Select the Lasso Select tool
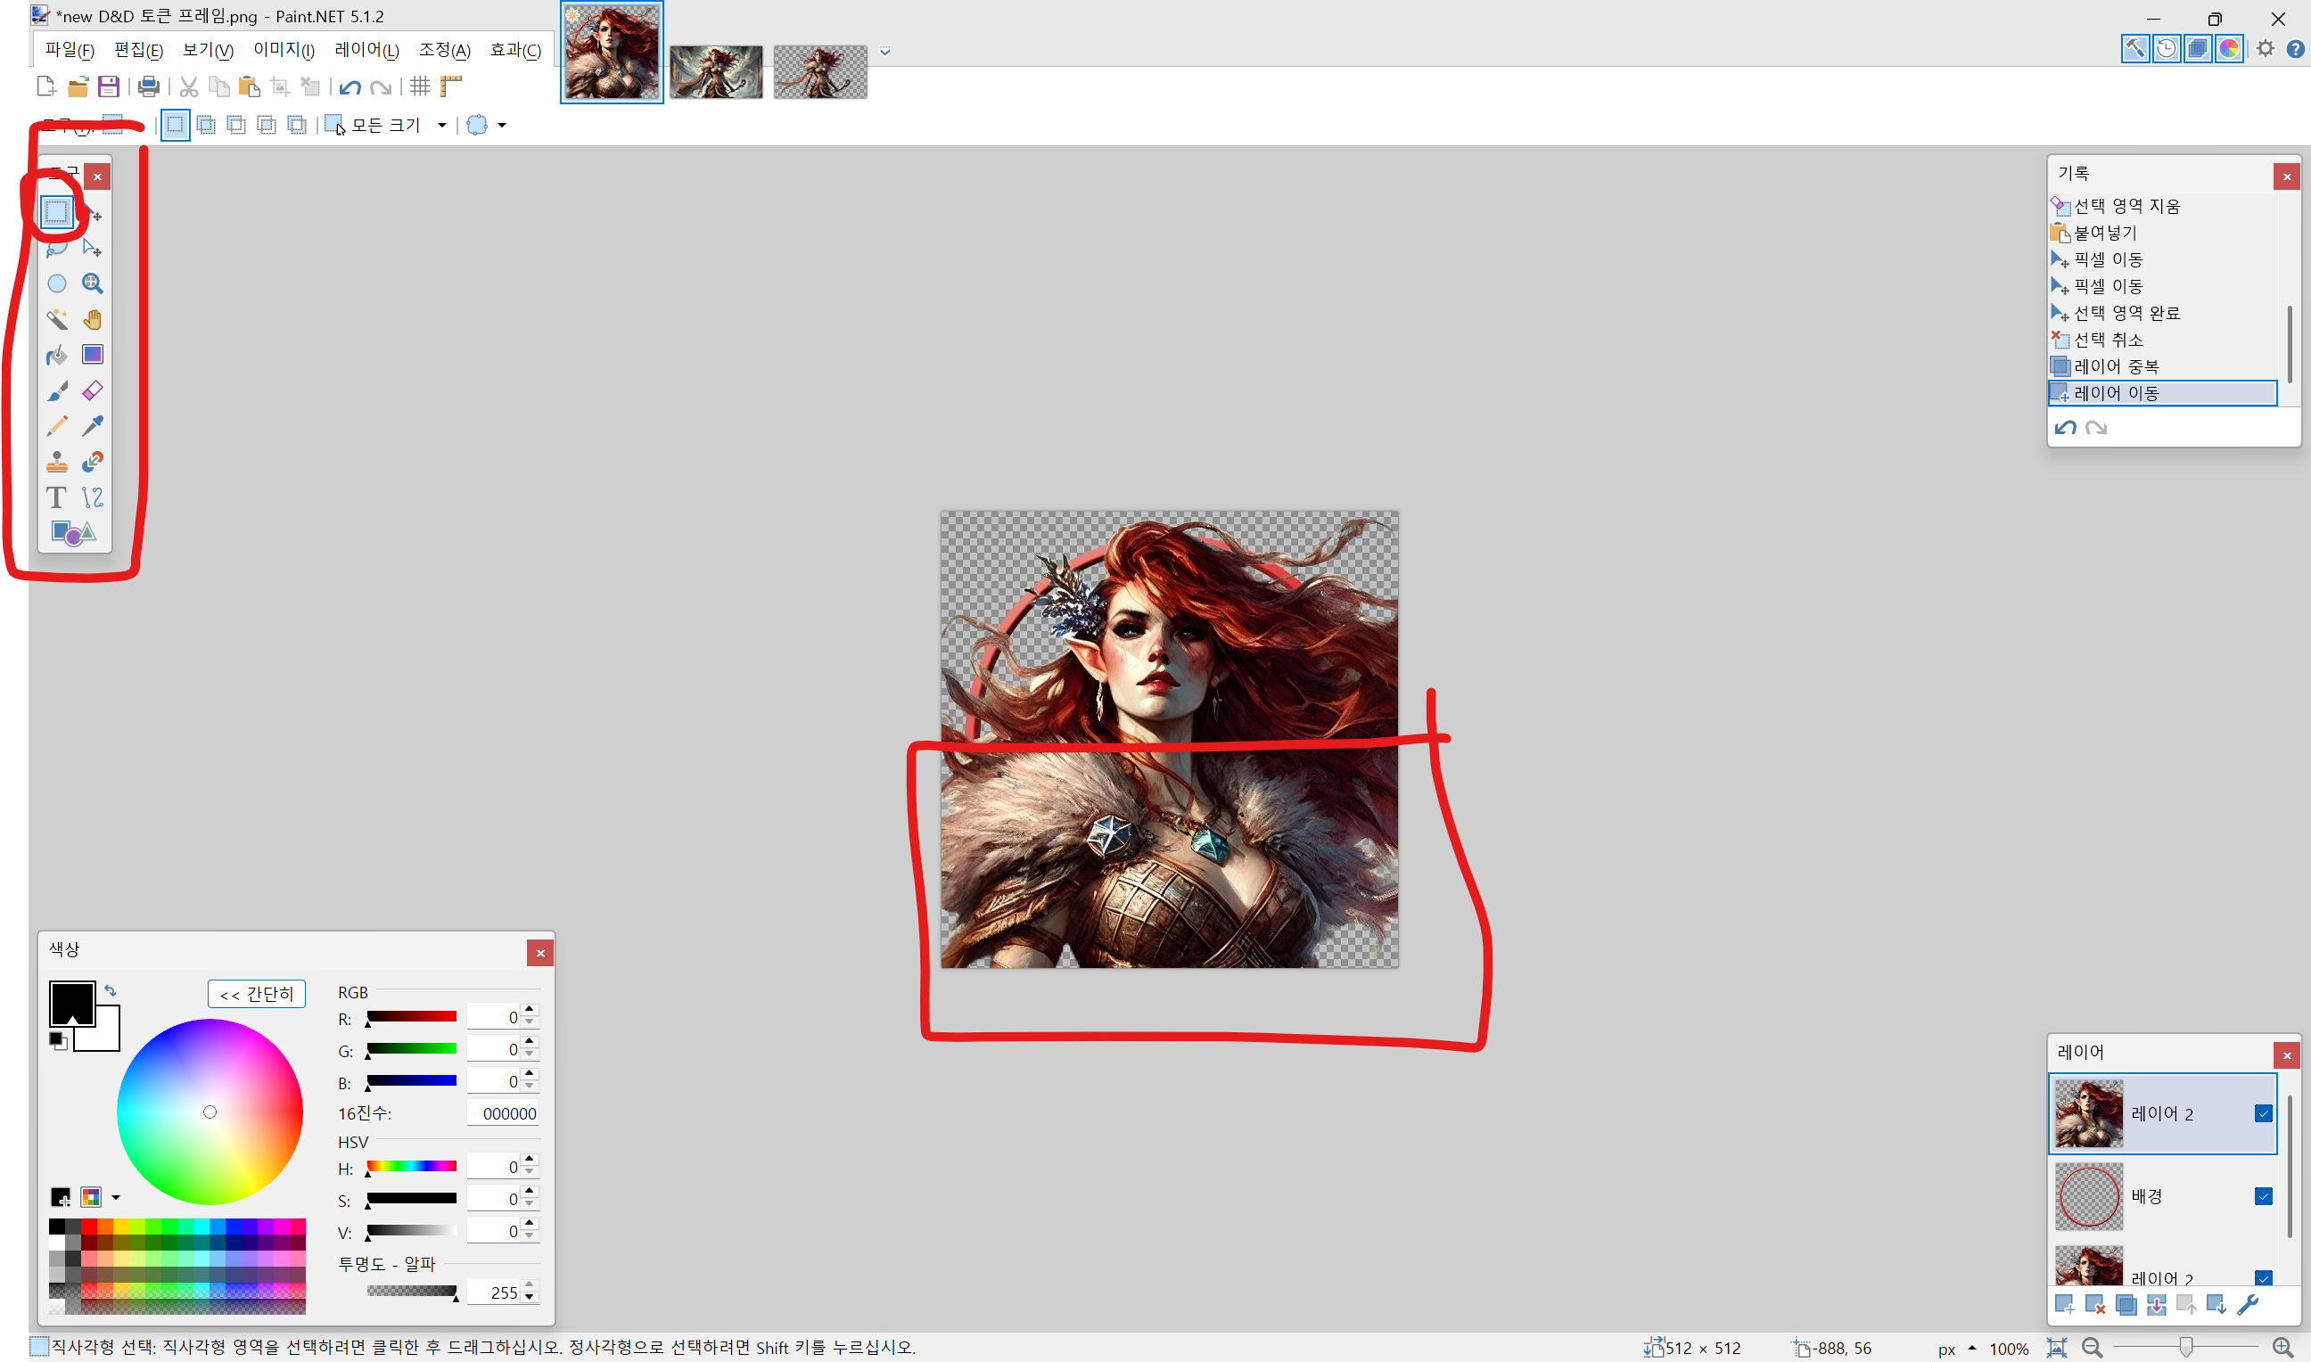This screenshot has height=1362, width=2311. point(57,248)
